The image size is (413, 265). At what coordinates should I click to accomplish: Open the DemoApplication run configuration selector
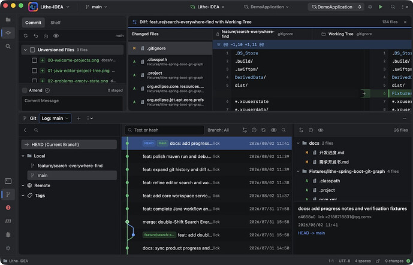pos(336,7)
